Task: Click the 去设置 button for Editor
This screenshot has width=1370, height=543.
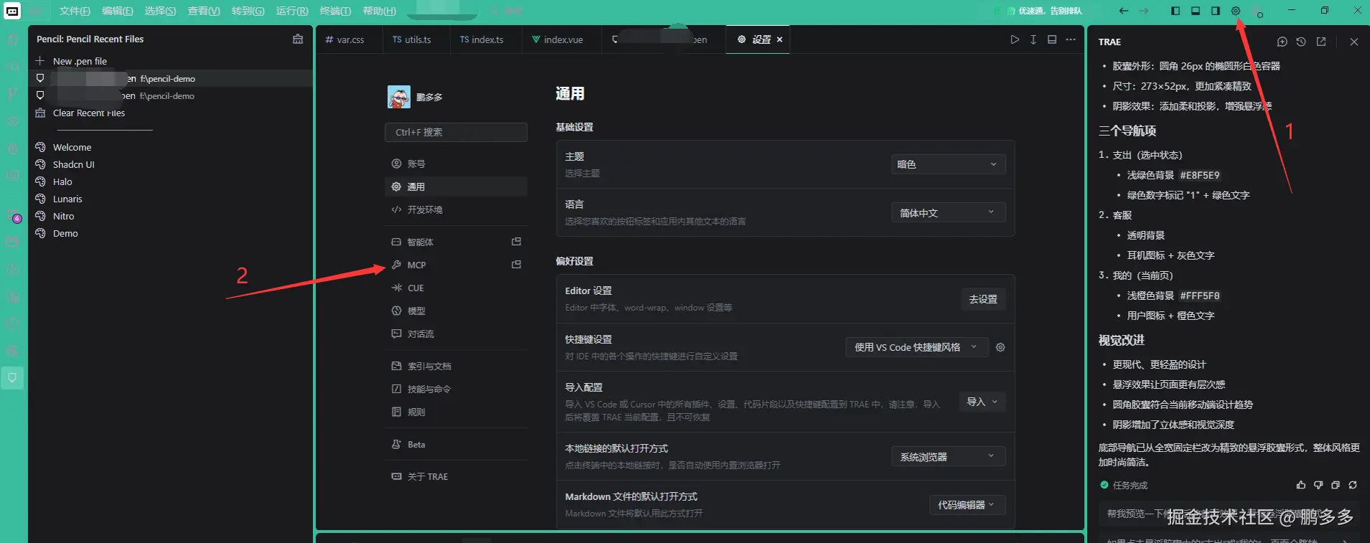Action: tap(983, 299)
